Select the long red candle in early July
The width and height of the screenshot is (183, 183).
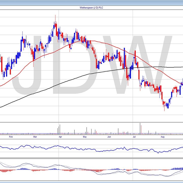point(139,75)
